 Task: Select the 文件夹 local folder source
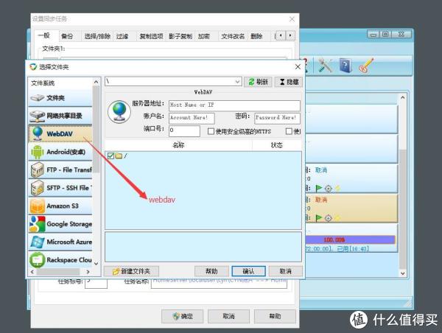coord(60,98)
